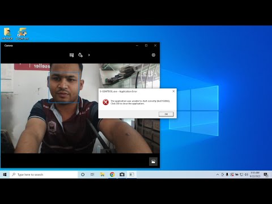This screenshot has height=204, width=272.
Task: Open Camera settings gear icon
Action: [154, 55]
